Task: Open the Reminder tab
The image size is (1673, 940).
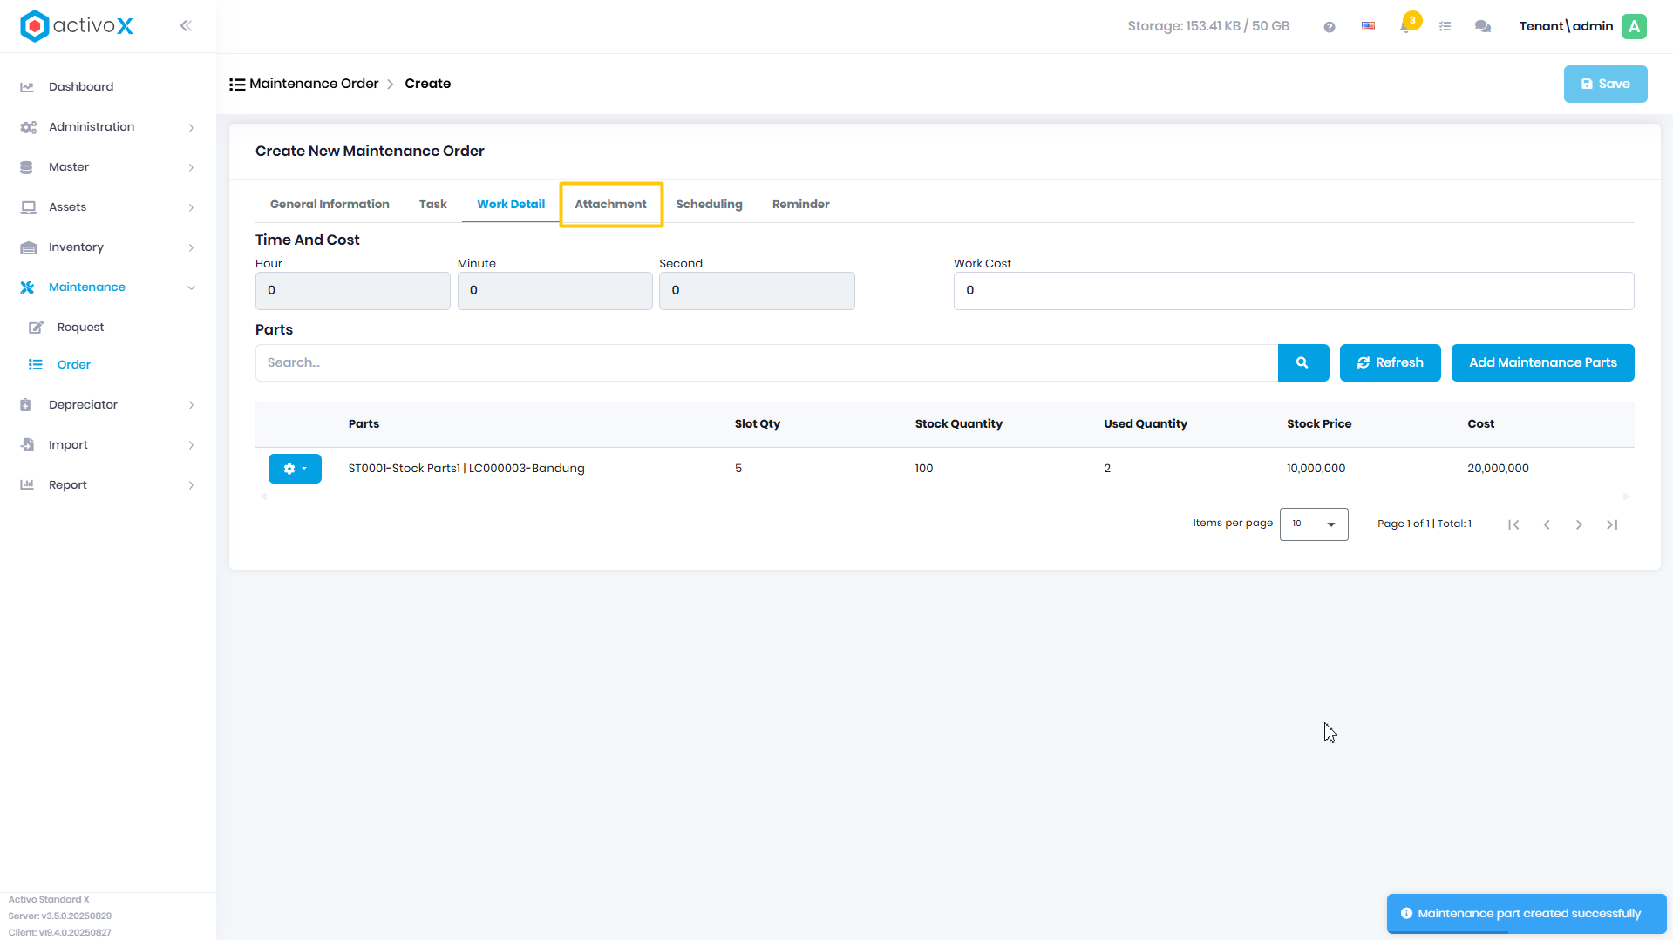Action: [800, 205]
